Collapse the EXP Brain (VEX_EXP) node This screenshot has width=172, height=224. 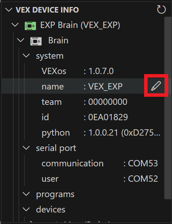15,25
